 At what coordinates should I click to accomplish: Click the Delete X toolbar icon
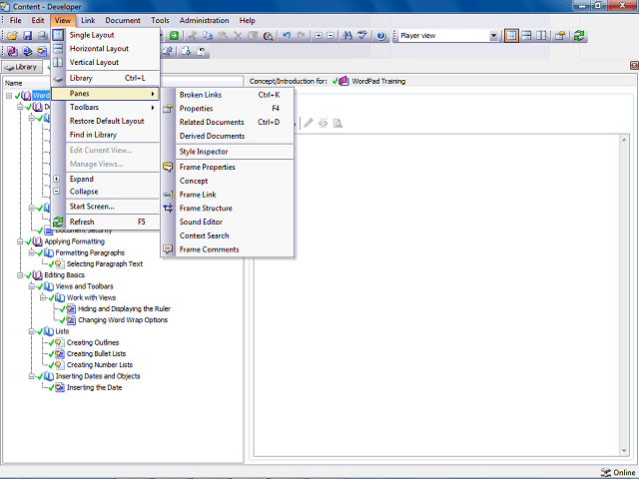[x=238, y=36]
